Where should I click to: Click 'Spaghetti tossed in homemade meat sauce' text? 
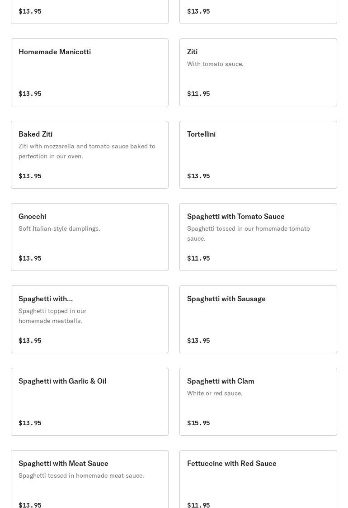81,476
